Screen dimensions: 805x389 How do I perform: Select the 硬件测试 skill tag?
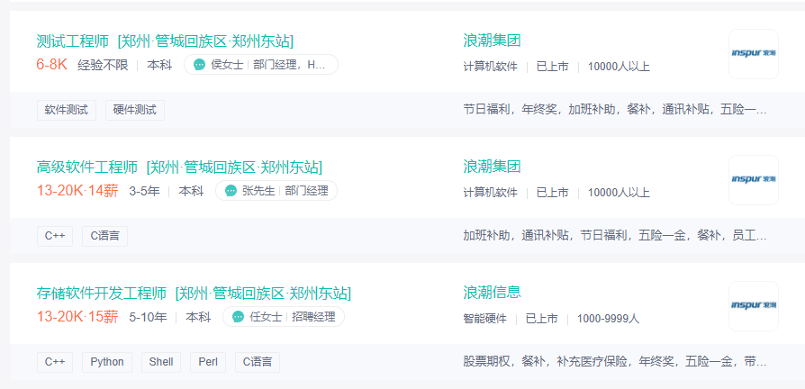coord(135,110)
